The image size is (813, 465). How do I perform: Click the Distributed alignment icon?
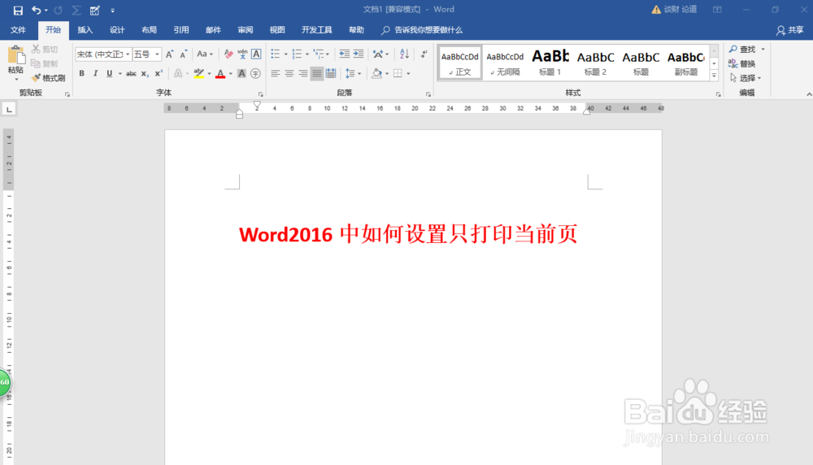331,74
